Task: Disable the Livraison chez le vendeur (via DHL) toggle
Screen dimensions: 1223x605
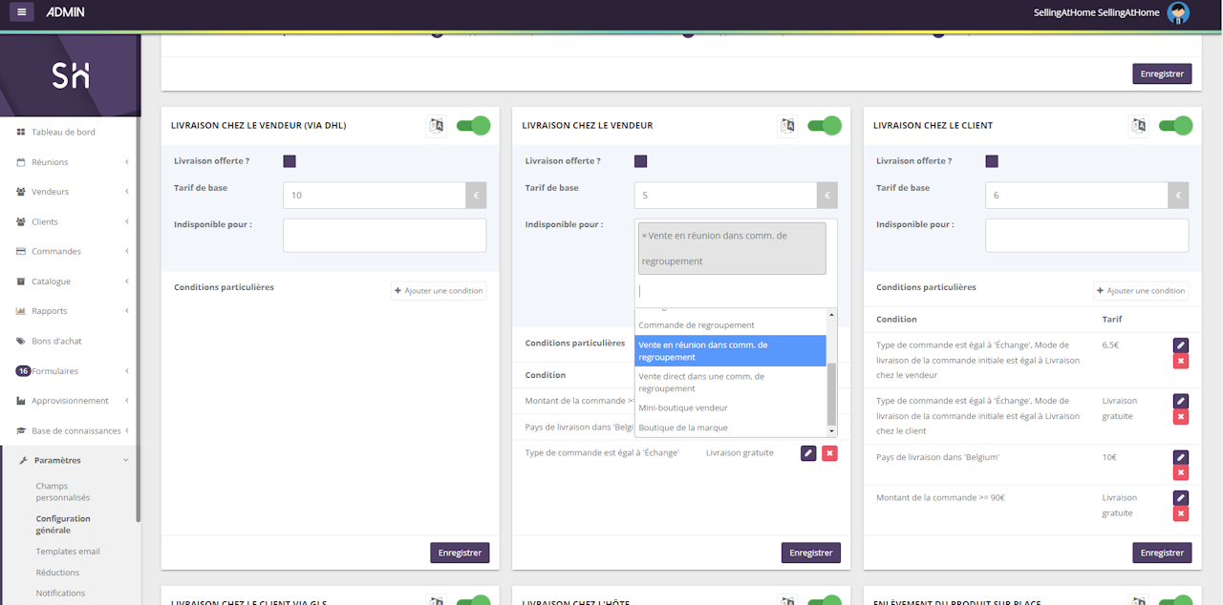Action: pyautogui.click(x=473, y=126)
